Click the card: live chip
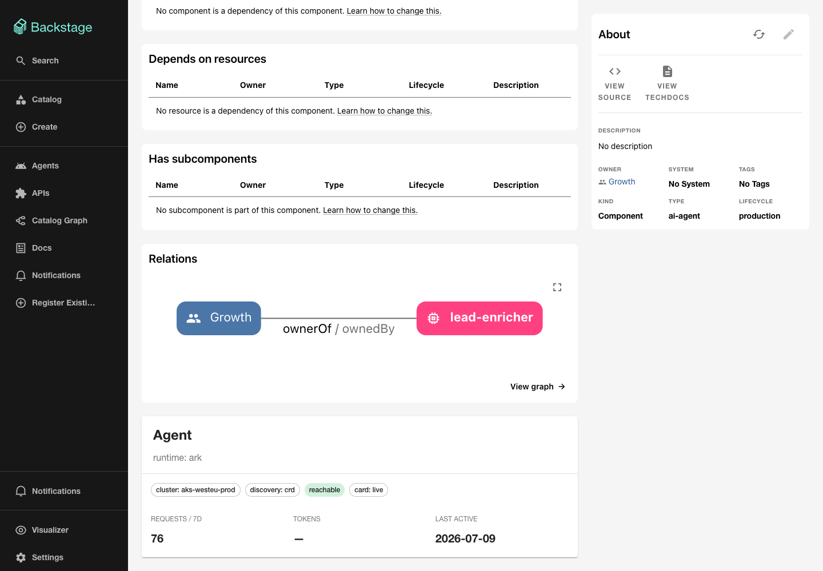This screenshot has width=823, height=571. 369,490
